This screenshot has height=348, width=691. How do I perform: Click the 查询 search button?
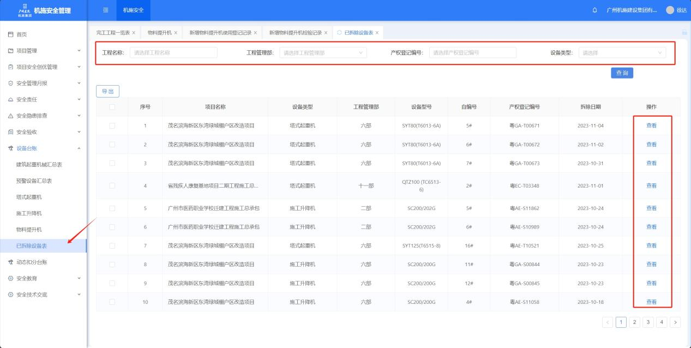coord(622,73)
